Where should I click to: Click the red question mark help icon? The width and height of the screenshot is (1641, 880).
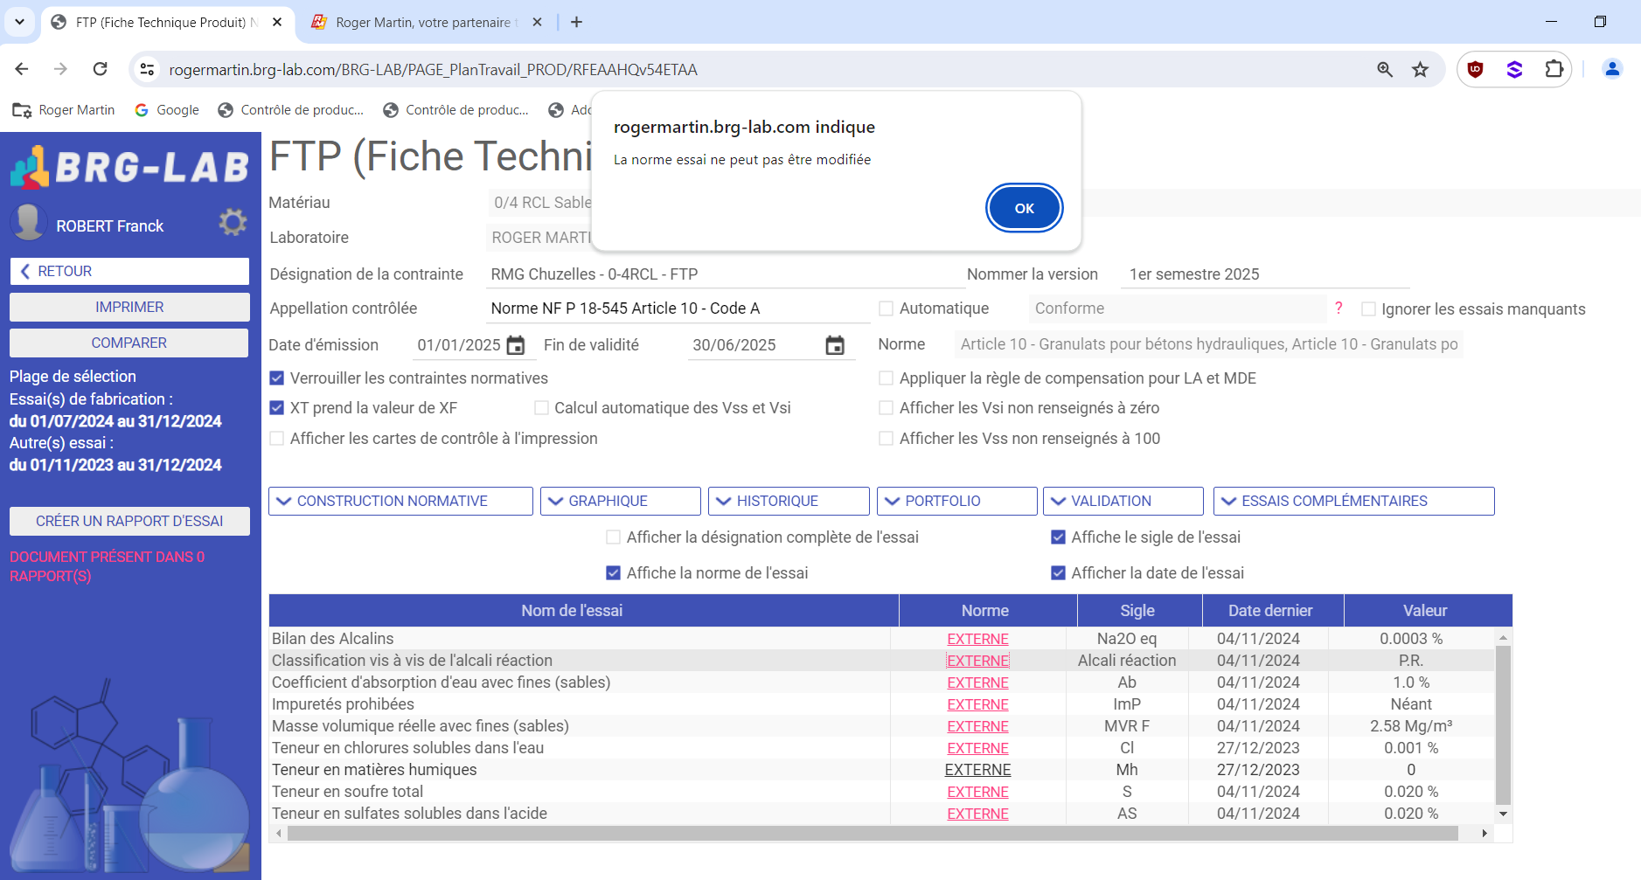pyautogui.click(x=1338, y=308)
